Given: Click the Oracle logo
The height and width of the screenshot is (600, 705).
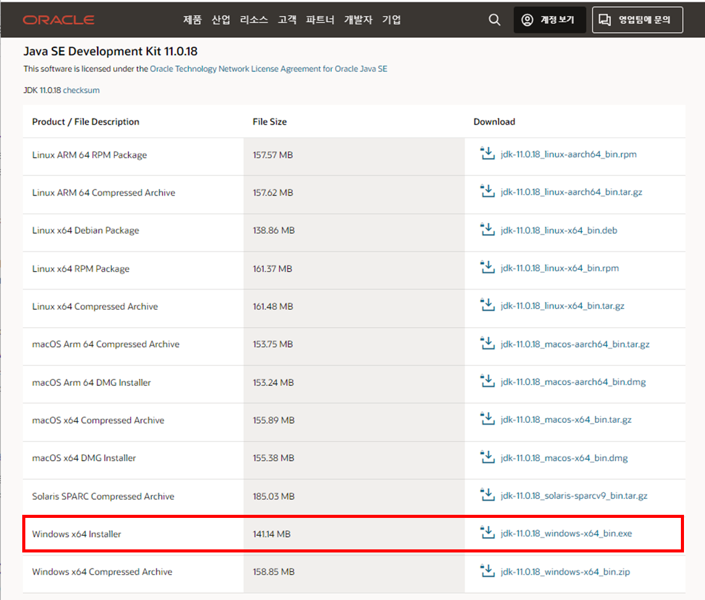Looking at the screenshot, I should click(59, 20).
